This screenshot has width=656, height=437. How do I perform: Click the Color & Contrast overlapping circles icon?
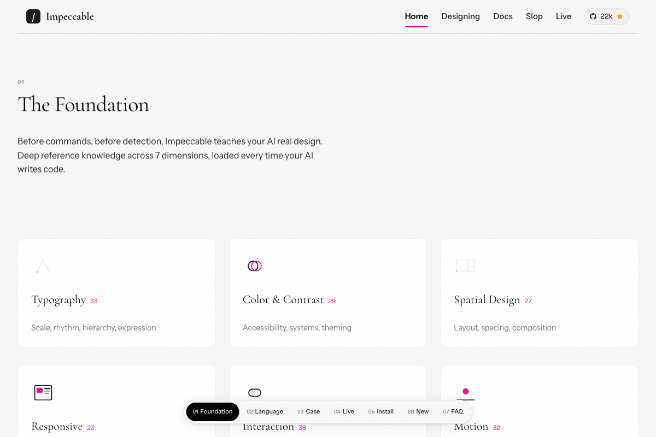(255, 266)
